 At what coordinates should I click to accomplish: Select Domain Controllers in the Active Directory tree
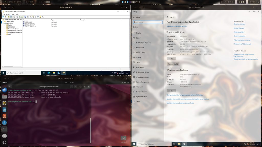[14, 29]
